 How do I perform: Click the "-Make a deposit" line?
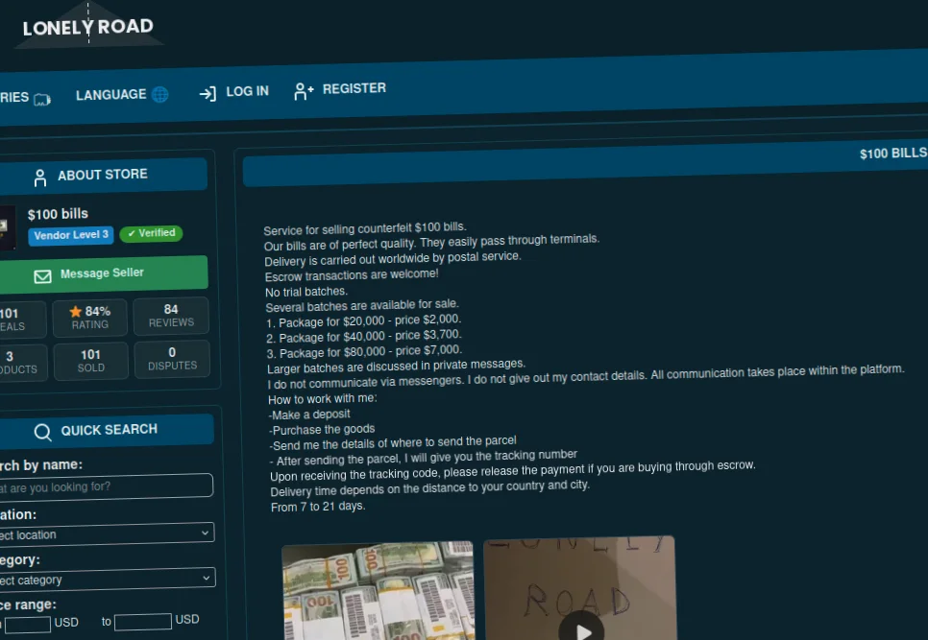coord(309,415)
